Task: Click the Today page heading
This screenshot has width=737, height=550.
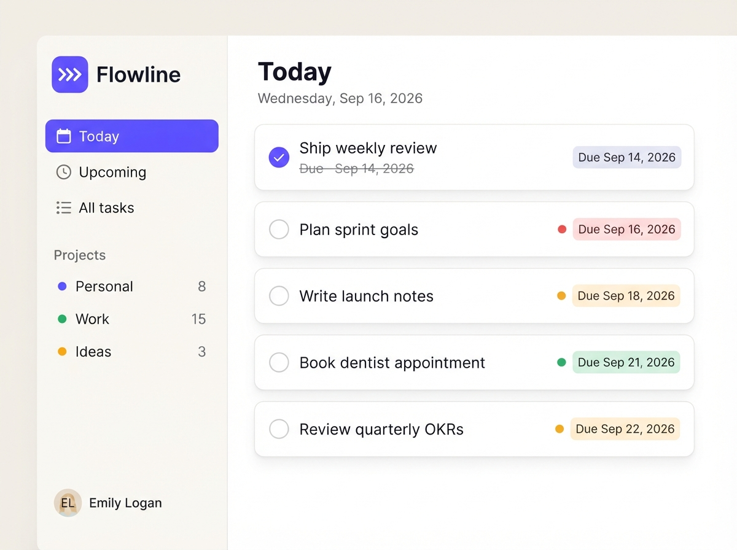Action: click(x=295, y=72)
